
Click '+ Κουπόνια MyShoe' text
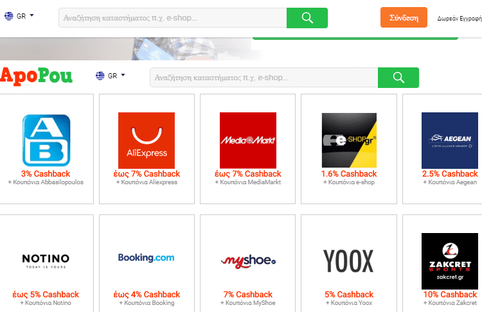pos(248,303)
